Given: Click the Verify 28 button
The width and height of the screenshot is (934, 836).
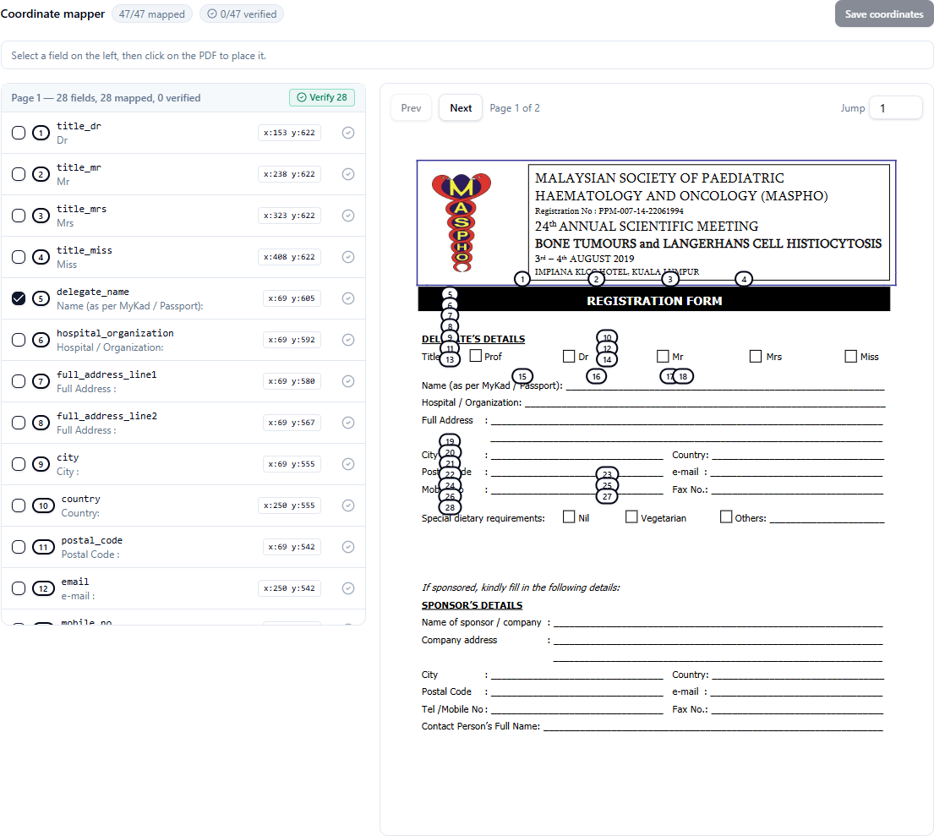Looking at the screenshot, I should (322, 98).
